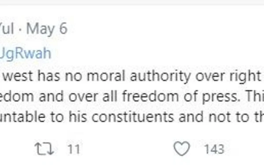This screenshot has width=264, height=167.
Task: Click the word 'constituents' in the tweet
Action: point(133,117)
